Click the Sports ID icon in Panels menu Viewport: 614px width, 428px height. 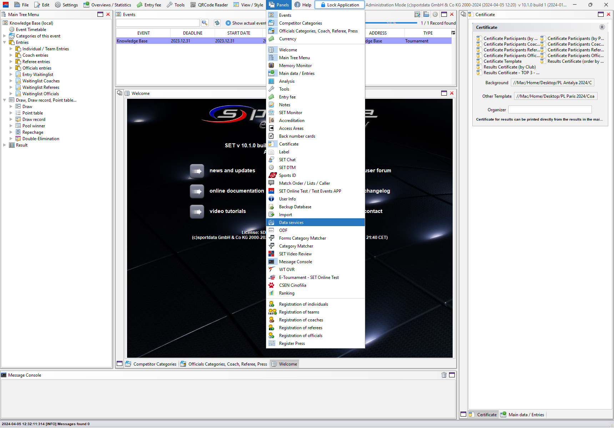(272, 175)
